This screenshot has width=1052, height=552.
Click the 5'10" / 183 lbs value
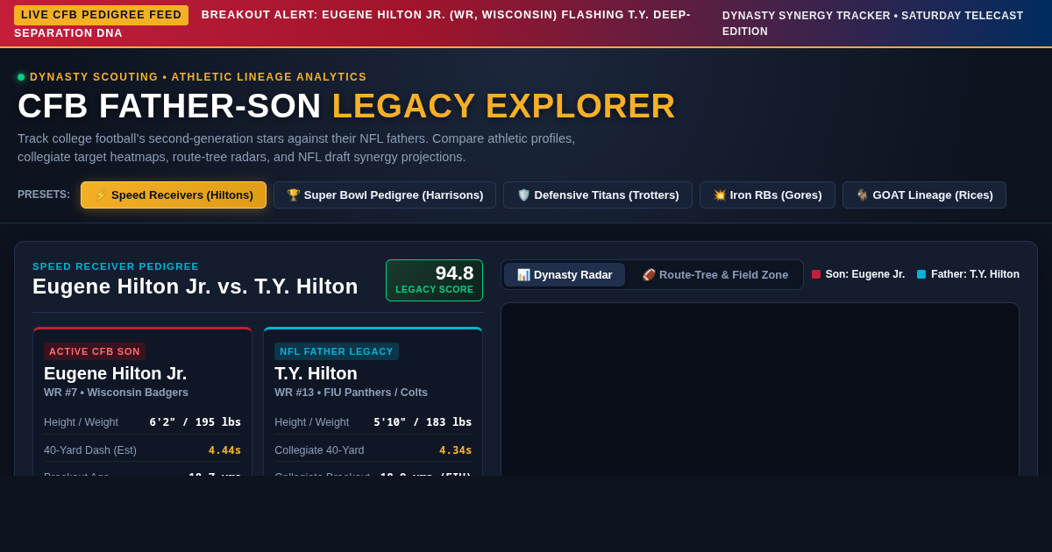point(423,422)
